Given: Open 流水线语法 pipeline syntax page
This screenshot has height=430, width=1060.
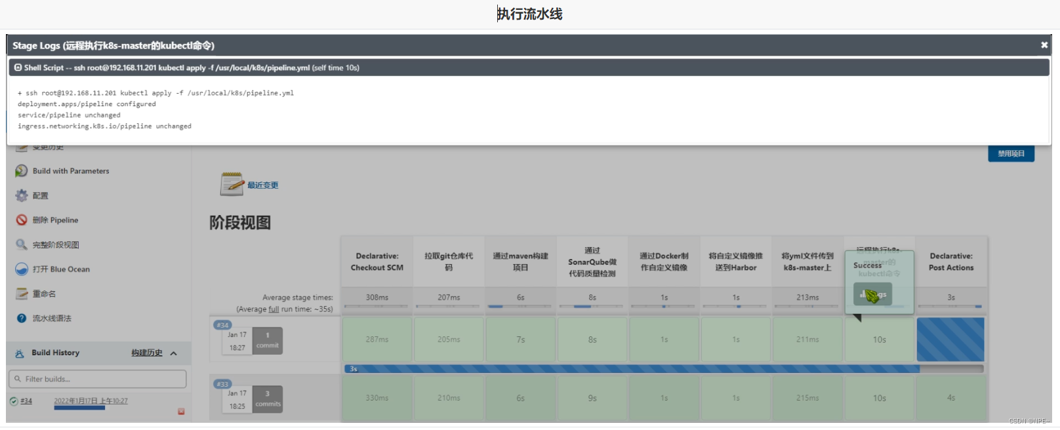Looking at the screenshot, I should pos(52,319).
